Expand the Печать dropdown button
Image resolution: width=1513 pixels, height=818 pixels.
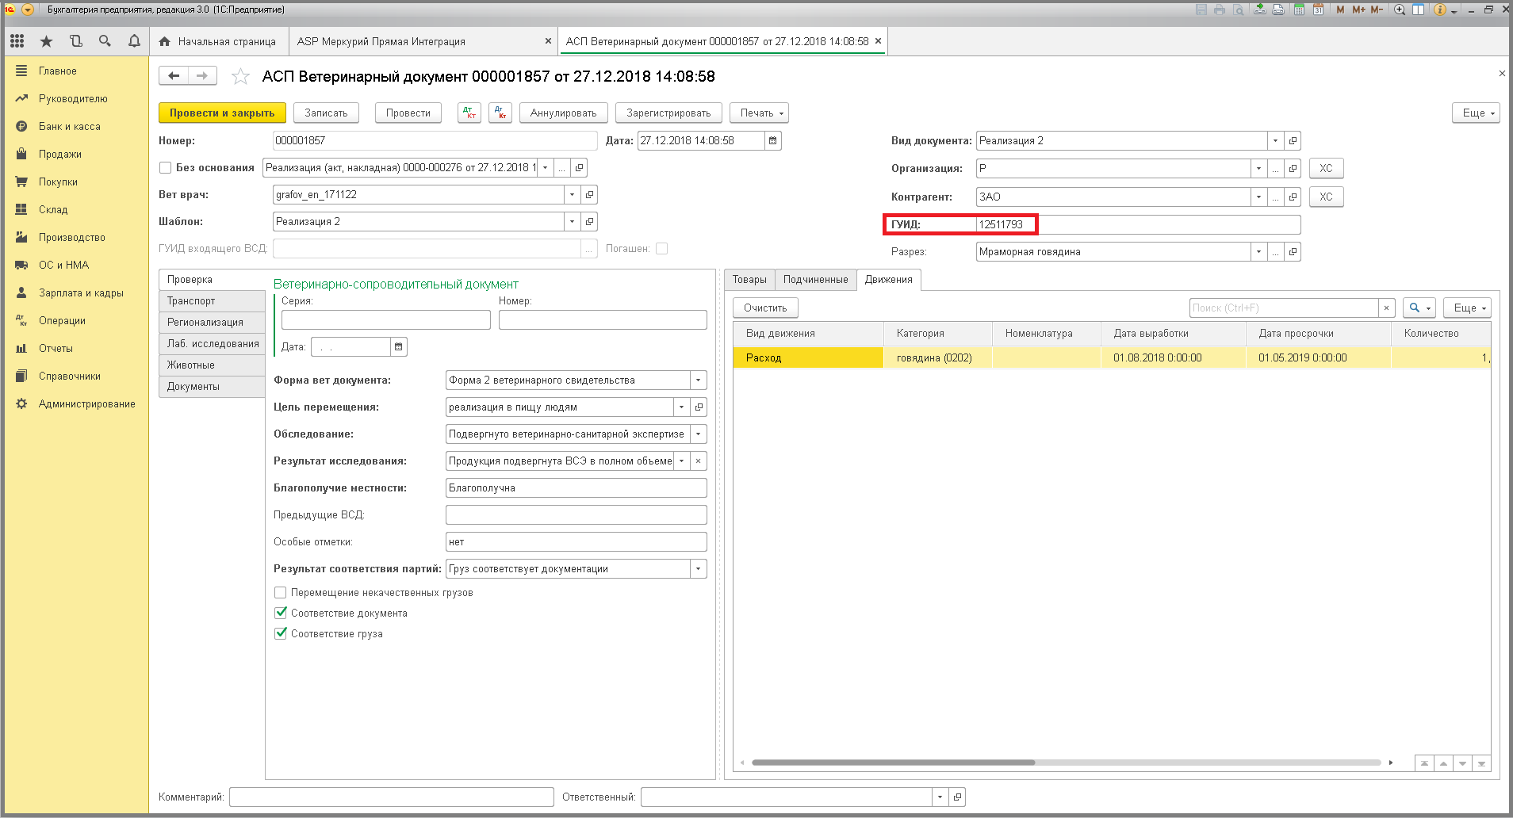click(x=759, y=113)
